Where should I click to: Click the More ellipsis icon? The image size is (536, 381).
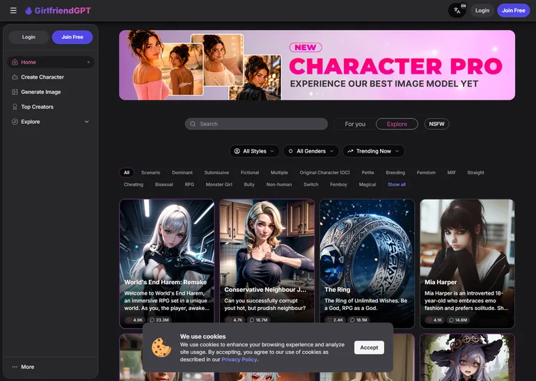point(15,367)
